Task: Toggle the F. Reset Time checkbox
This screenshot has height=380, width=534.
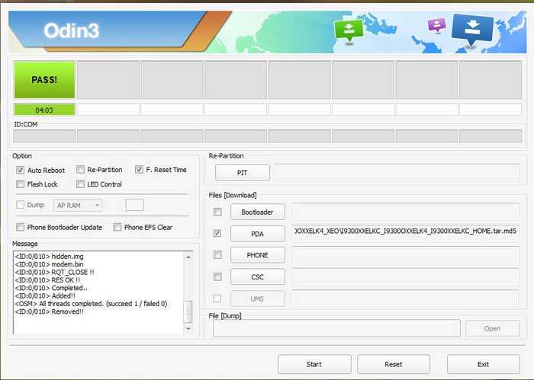Action: click(x=139, y=170)
